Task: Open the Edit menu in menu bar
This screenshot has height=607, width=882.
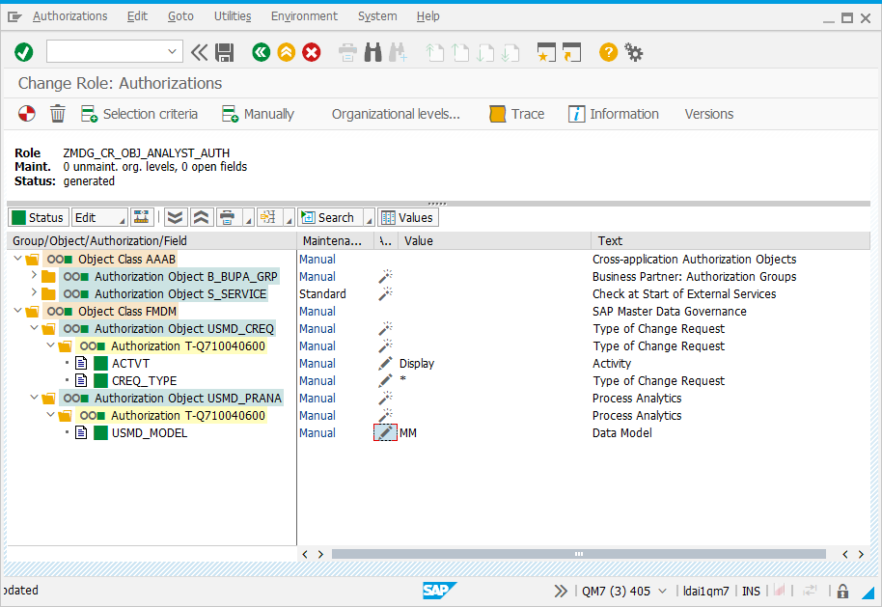Action: (x=137, y=16)
